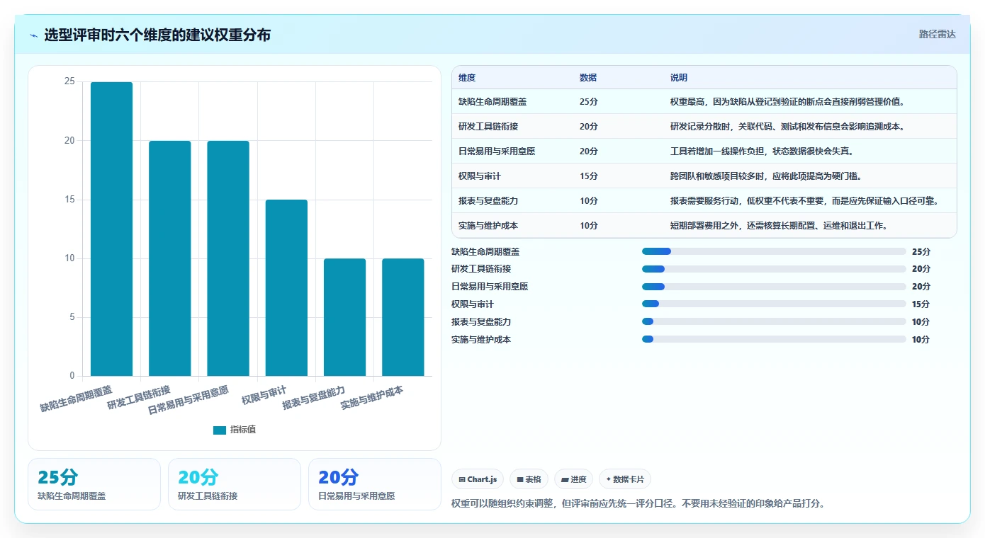Click the 权限与审计 x-axis label
Viewport: 985px width, 538px height.
click(264, 395)
